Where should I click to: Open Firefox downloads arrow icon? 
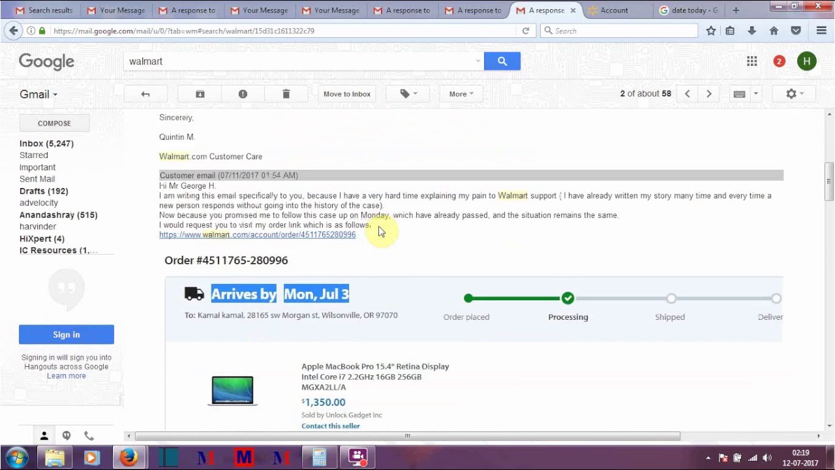pos(751,31)
